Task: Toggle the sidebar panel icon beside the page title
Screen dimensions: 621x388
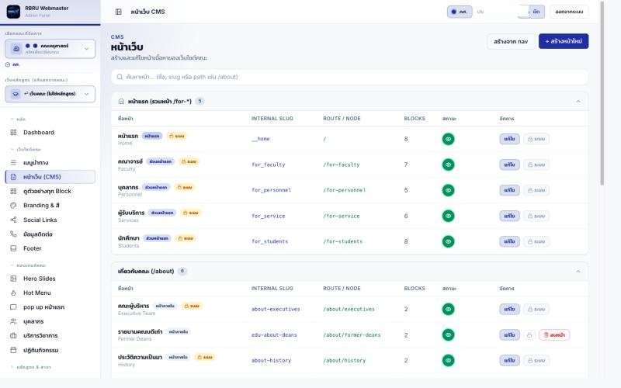Action: coord(119,12)
